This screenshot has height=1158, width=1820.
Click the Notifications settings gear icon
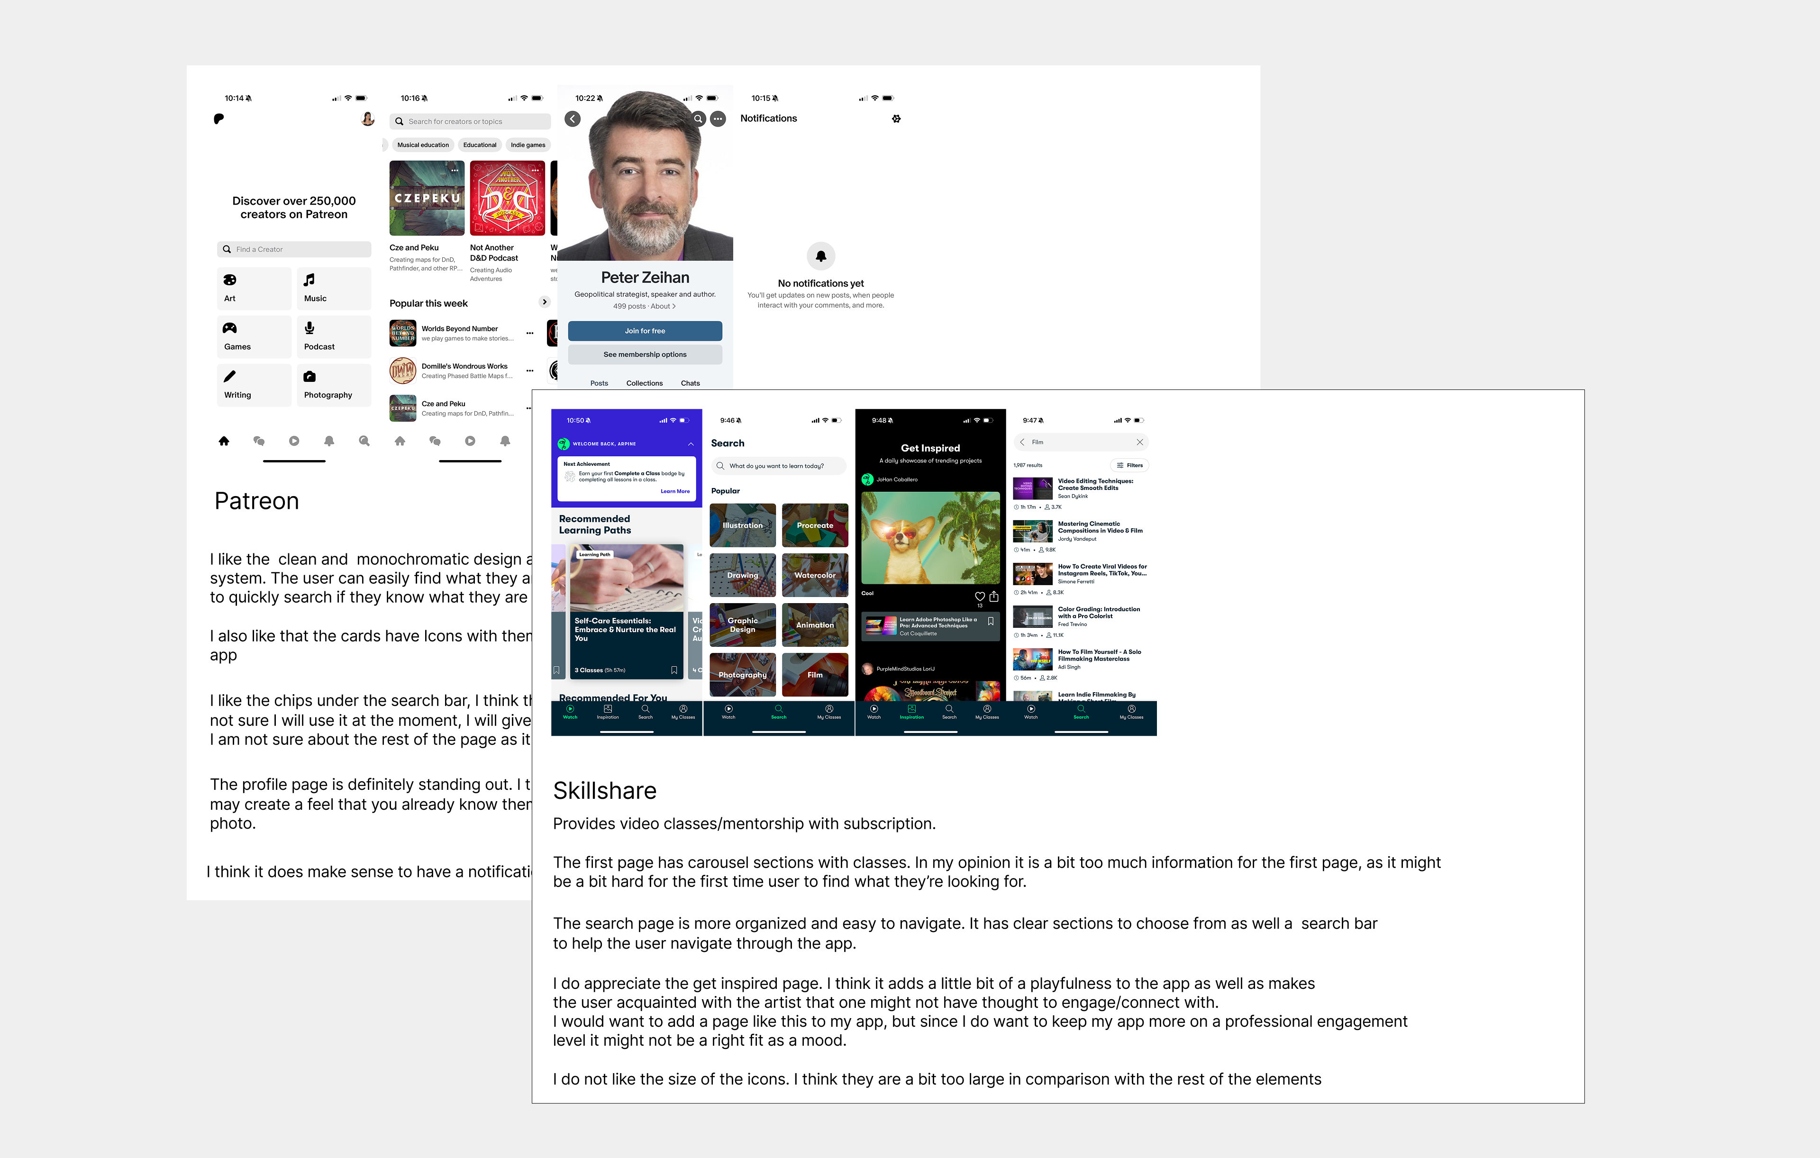896,118
